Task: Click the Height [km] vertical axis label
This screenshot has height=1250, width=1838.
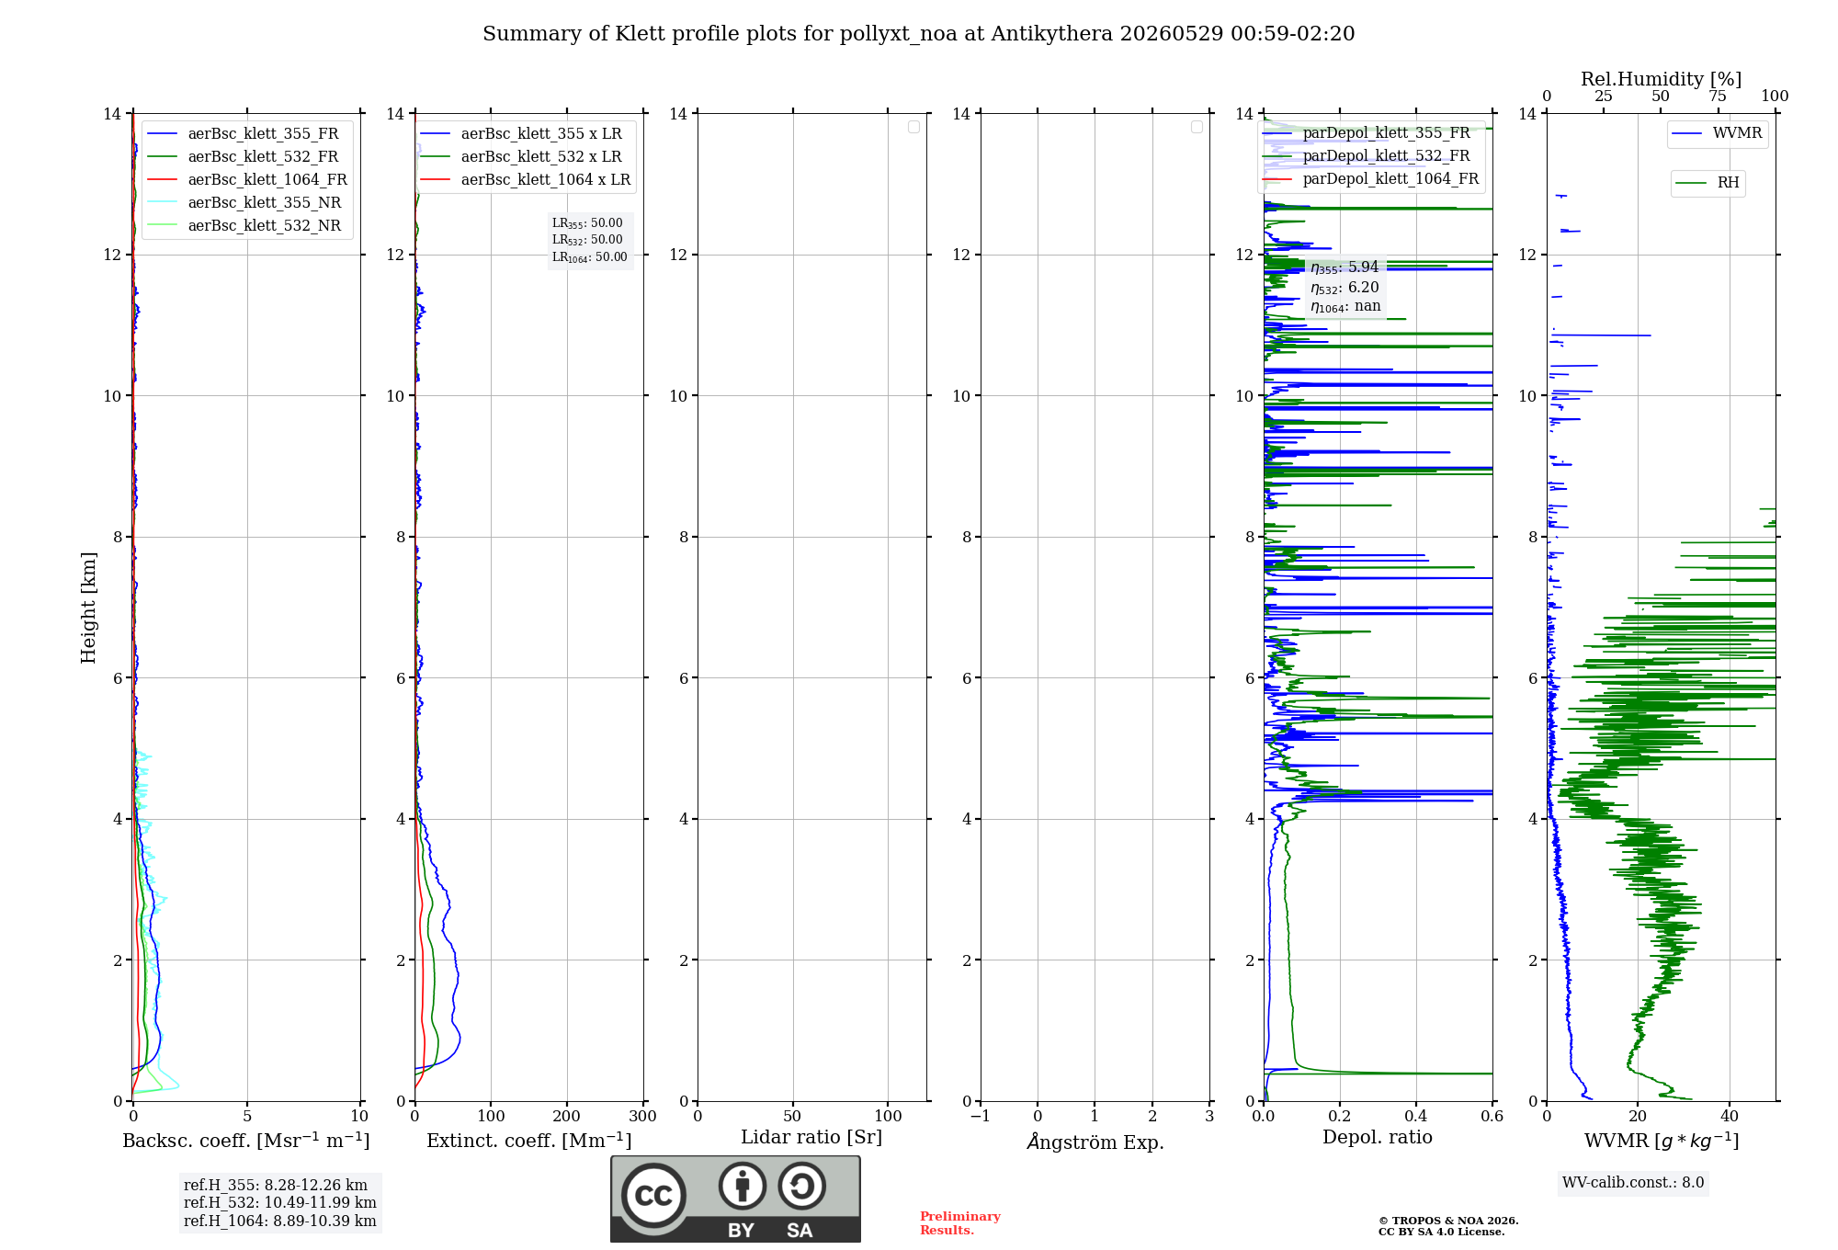Action: pos(88,608)
